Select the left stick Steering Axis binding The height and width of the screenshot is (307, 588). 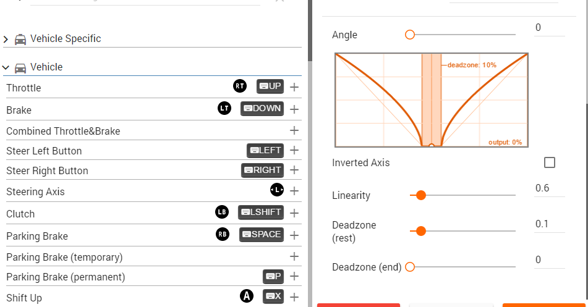click(x=277, y=190)
